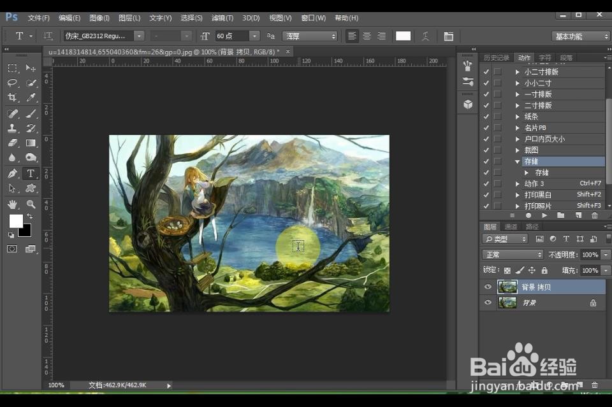Select the Pen tool
Screen dimensions: 612x407
click(x=12, y=173)
